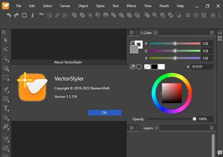Select the dashed rectangle marquee tool
The width and height of the screenshot is (223, 157).
coord(6,77)
